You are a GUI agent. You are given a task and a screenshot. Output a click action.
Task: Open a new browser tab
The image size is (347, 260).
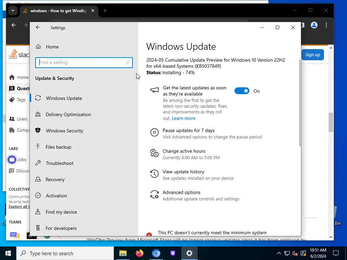(x=105, y=10)
